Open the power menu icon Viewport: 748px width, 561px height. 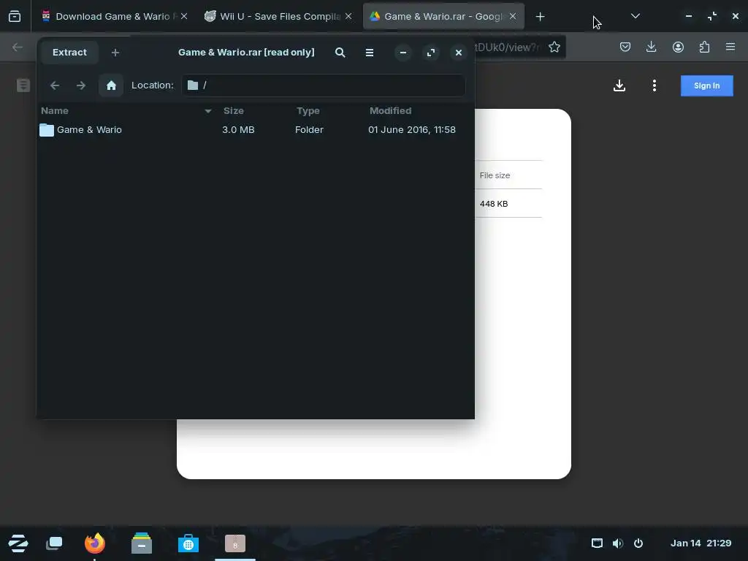(x=638, y=543)
